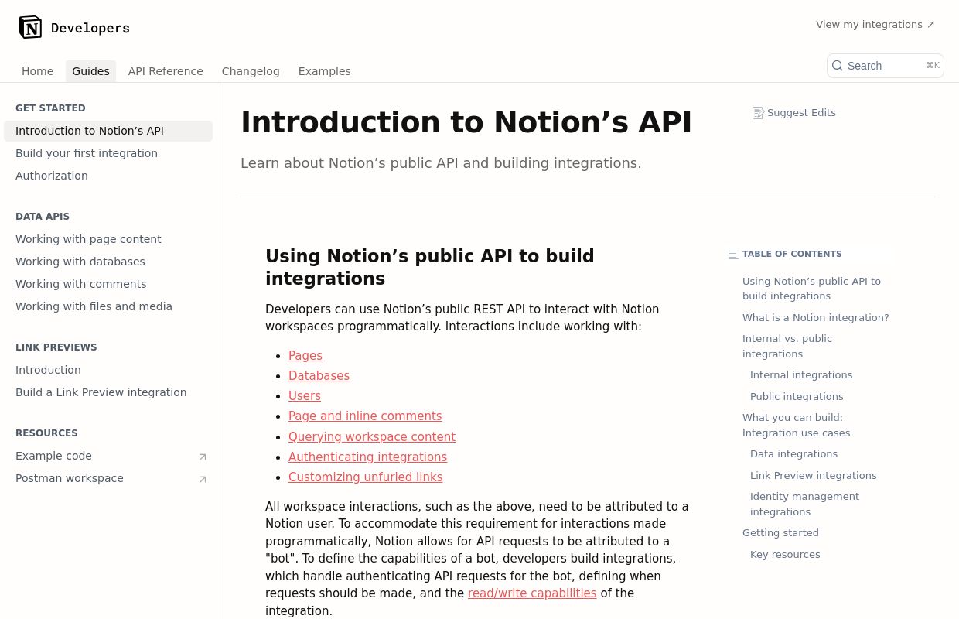
Task: Click the DATA APIS section heading
Action: coord(43,217)
